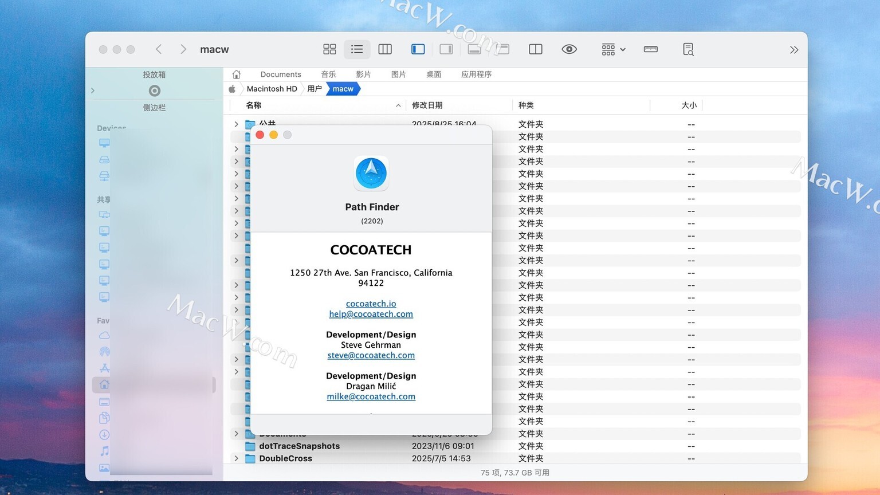Open the 应用程序 favorites tab
Image resolution: width=880 pixels, height=495 pixels.
[476, 74]
